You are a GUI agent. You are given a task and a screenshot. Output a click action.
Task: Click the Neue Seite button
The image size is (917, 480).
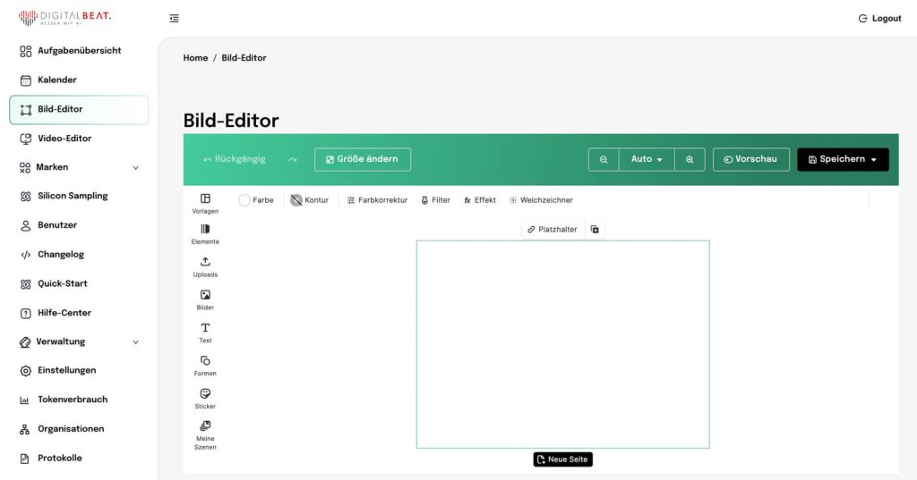[563, 459]
